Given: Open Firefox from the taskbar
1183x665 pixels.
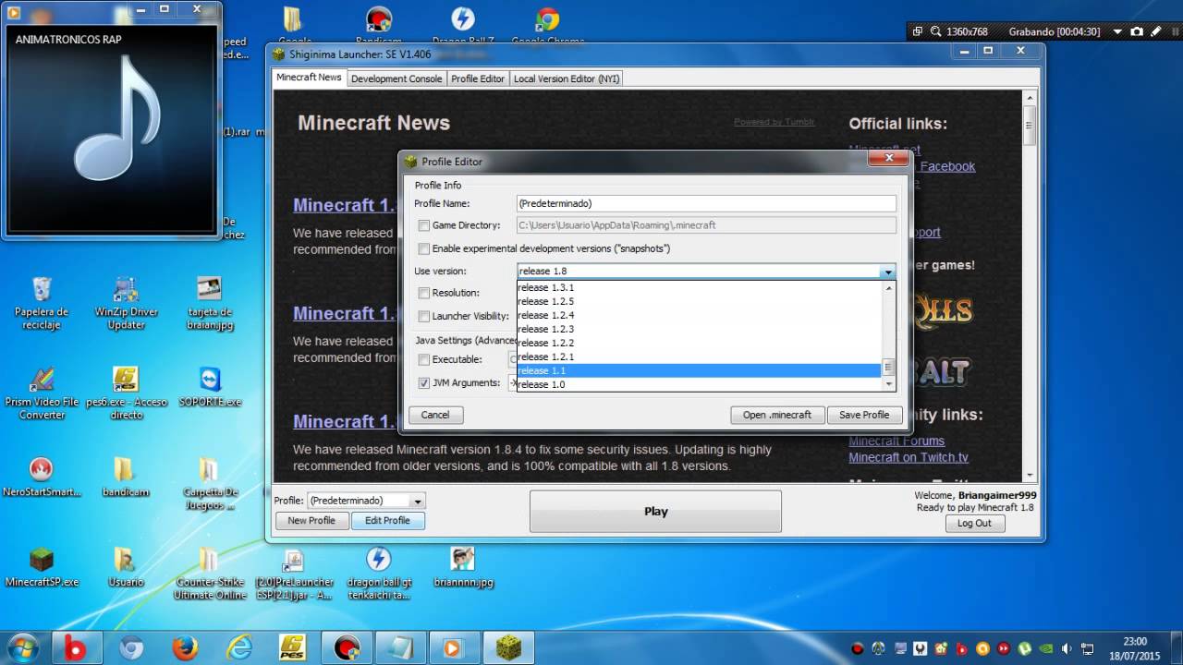Looking at the screenshot, I should point(185,647).
